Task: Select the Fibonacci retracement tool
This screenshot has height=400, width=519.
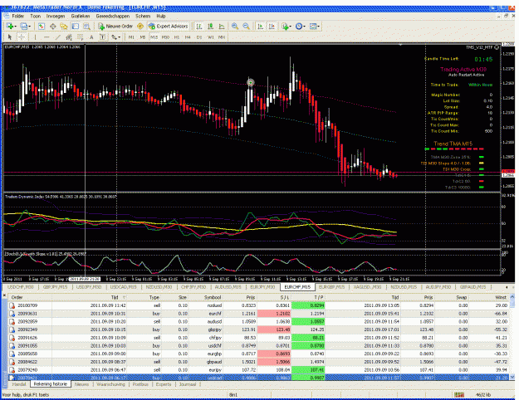Action: (x=80, y=37)
